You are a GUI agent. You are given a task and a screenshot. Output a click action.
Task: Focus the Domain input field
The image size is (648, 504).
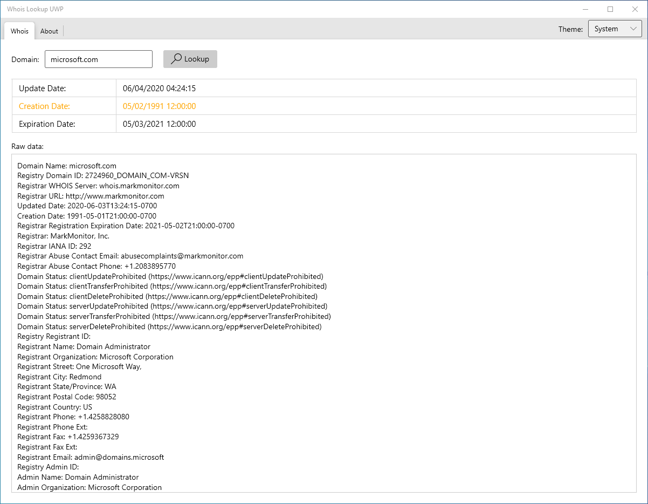click(99, 59)
